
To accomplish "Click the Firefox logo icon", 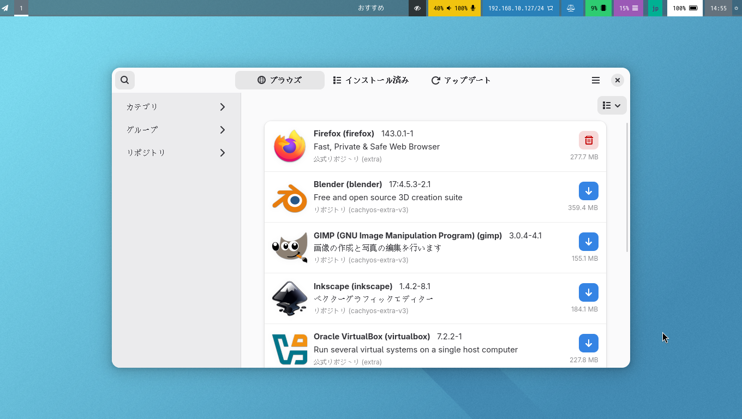I will 290,146.
